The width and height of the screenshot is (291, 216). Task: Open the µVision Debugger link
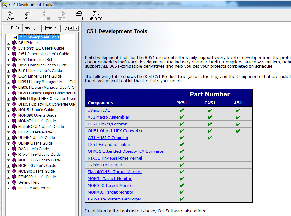click(105, 165)
